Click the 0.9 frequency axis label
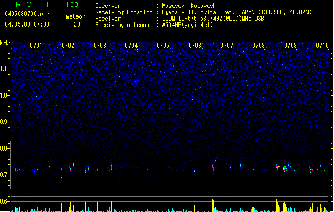This screenshot has width=334, height=212. click(4, 122)
